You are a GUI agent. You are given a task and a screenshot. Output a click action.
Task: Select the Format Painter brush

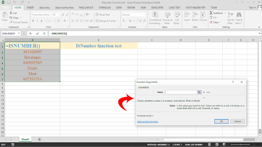pyautogui.click(x=11, y=22)
